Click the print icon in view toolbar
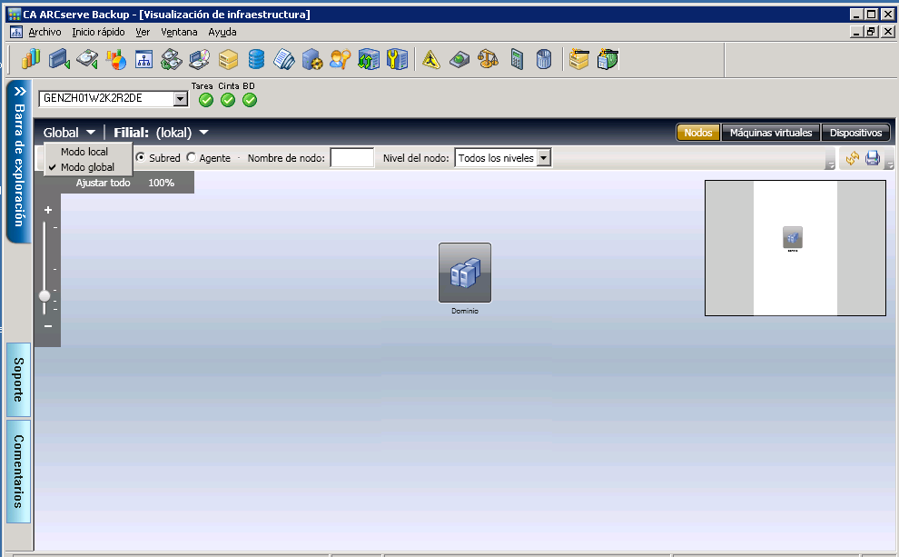Screen dimensions: 899x557 873,158
